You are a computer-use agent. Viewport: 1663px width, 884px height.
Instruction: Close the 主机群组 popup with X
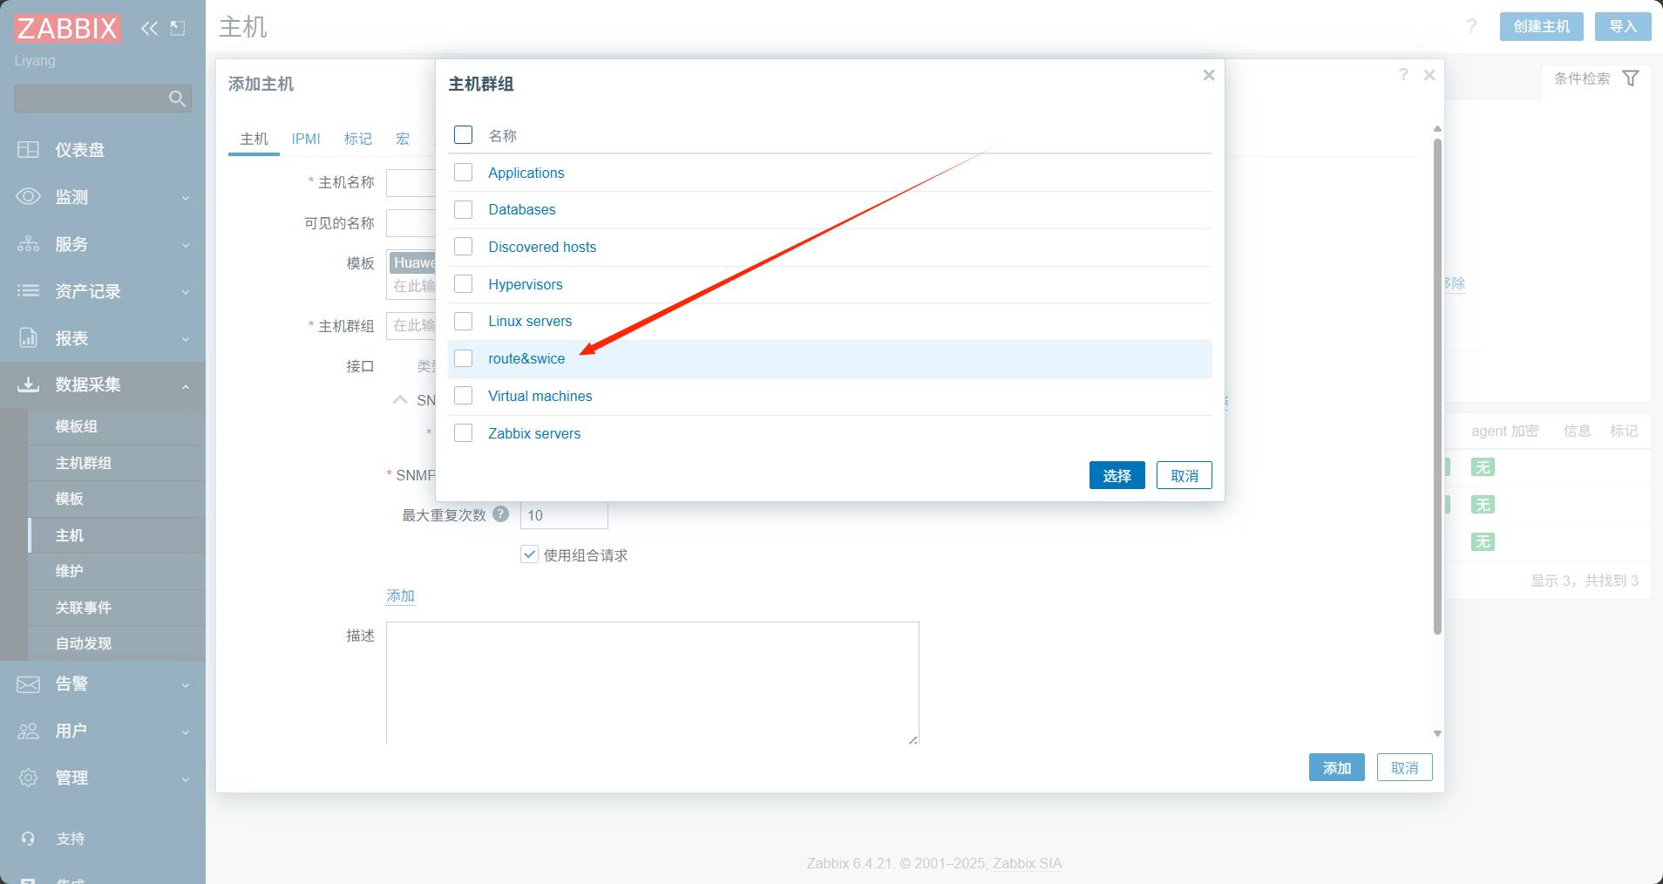pyautogui.click(x=1209, y=75)
